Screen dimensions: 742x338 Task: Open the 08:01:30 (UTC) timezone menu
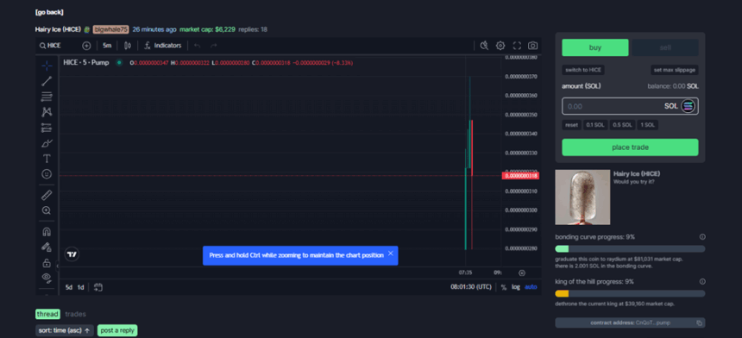[x=471, y=287]
